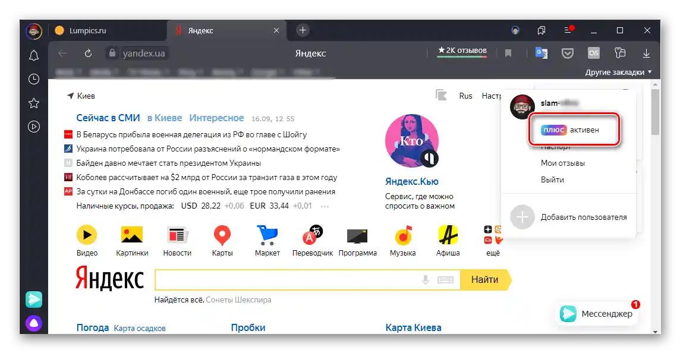Click the Найти search button
Screen dimensions: 680x353
(x=485, y=280)
